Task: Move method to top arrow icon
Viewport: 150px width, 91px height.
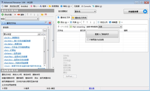Action: pyautogui.click(x=27, y=15)
